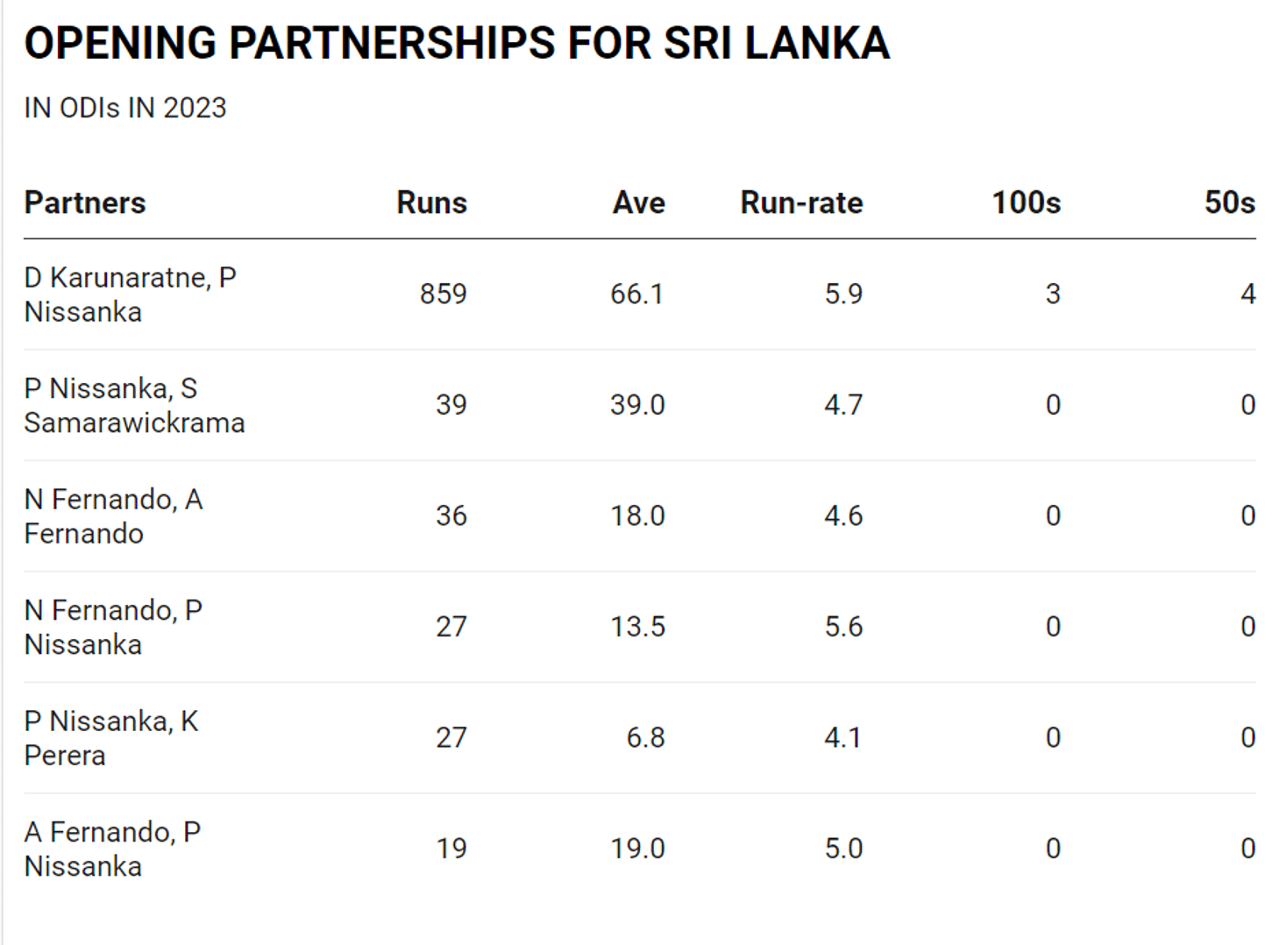Viewport: 1272px width, 945px height.
Task: Click the Runs column header
Action: pyautogui.click(x=431, y=202)
